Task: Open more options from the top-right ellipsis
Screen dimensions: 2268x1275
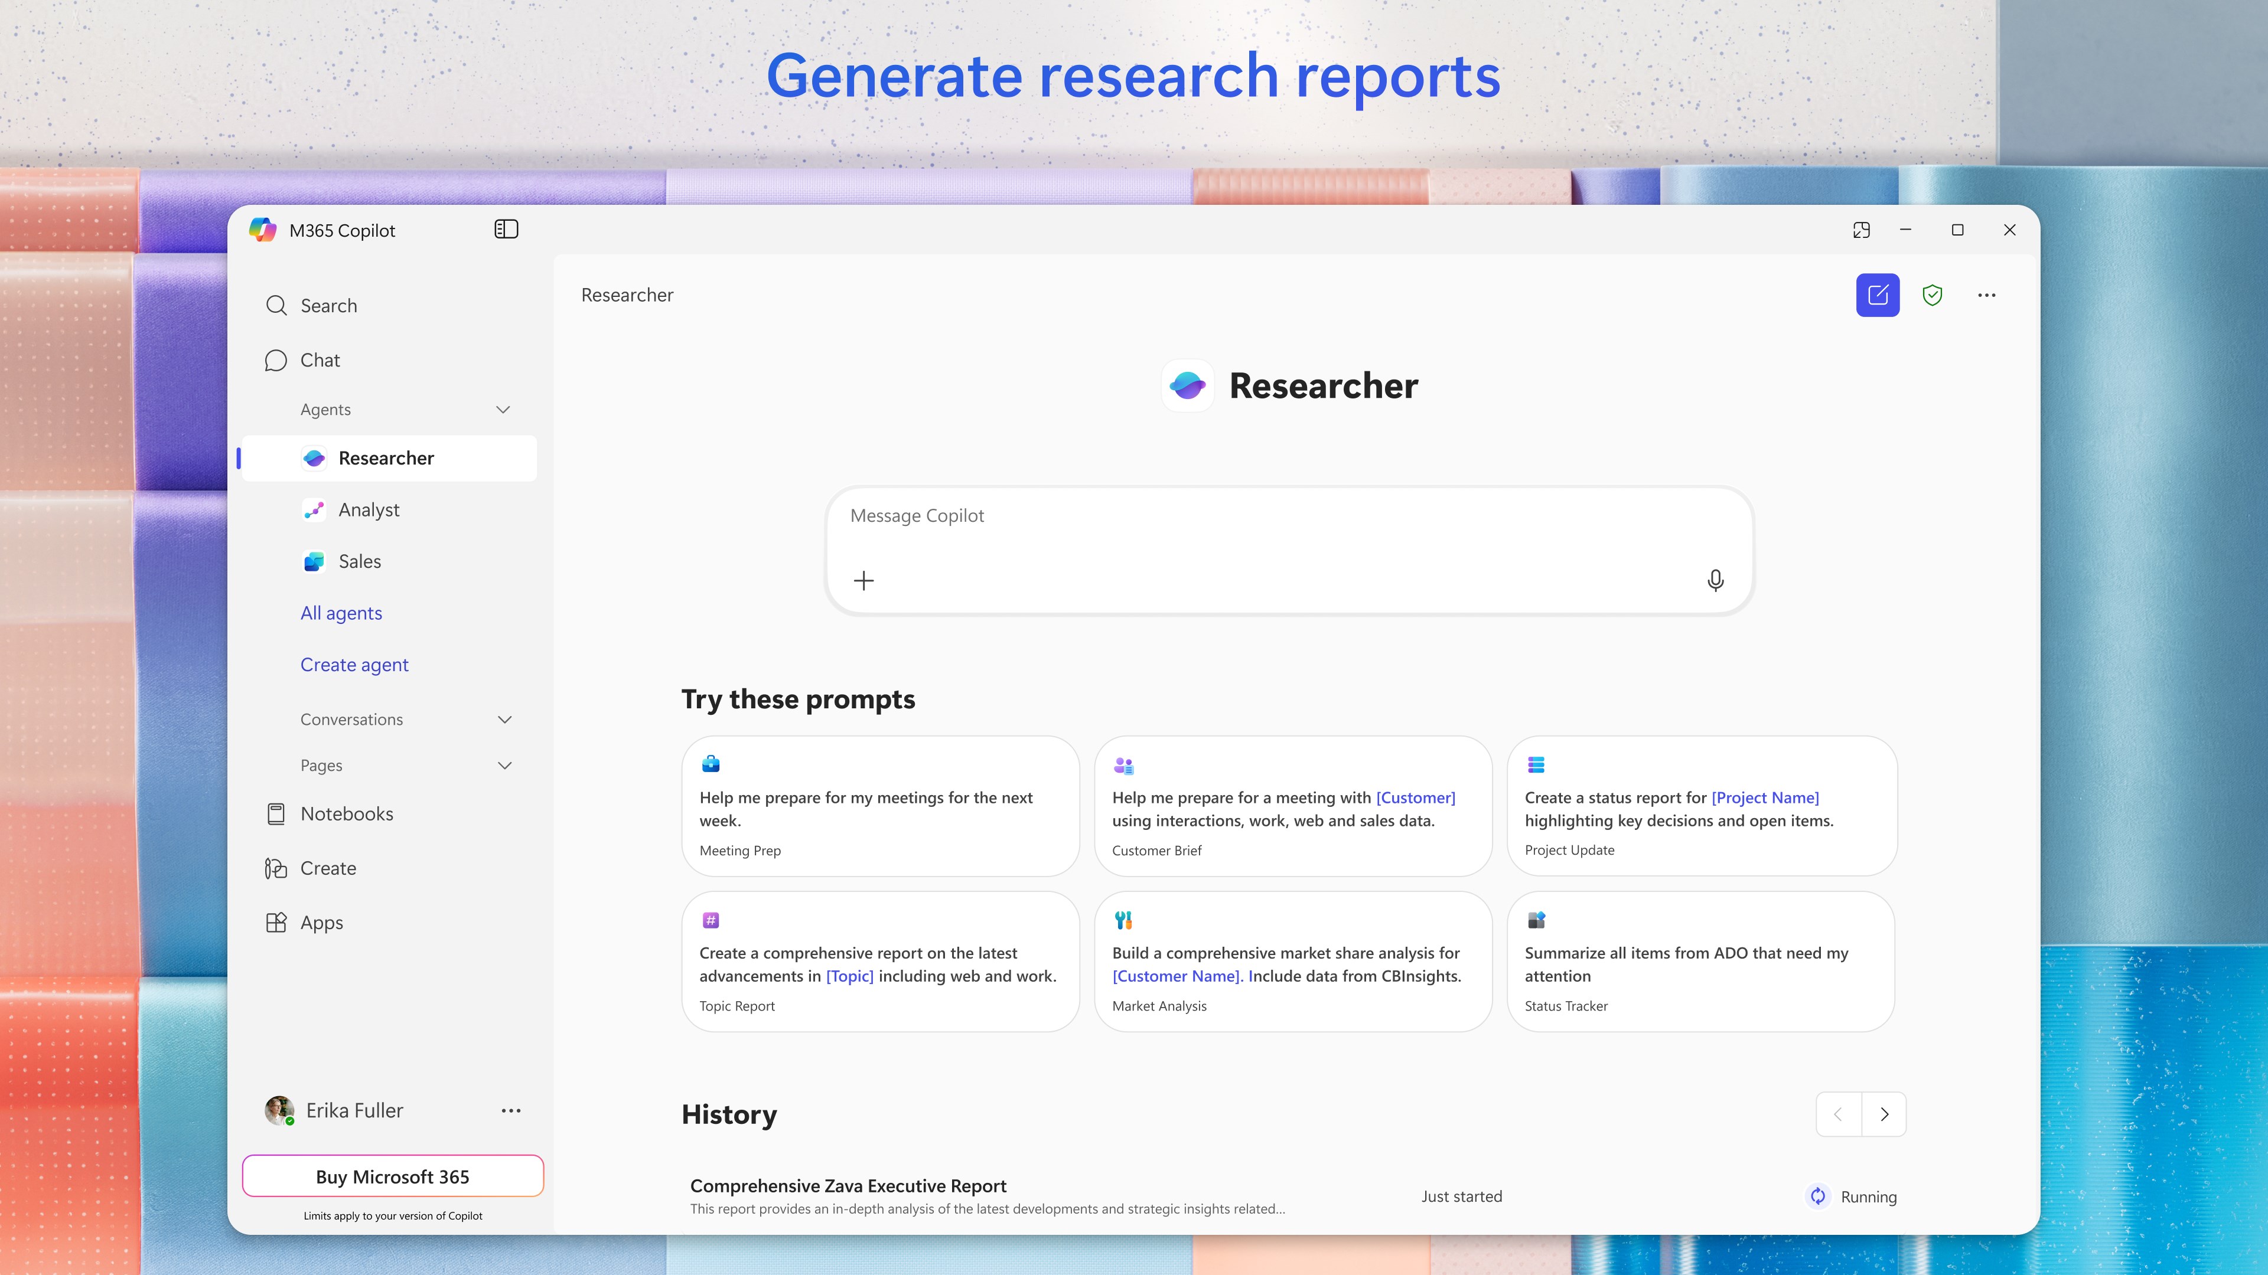Action: click(x=1987, y=295)
